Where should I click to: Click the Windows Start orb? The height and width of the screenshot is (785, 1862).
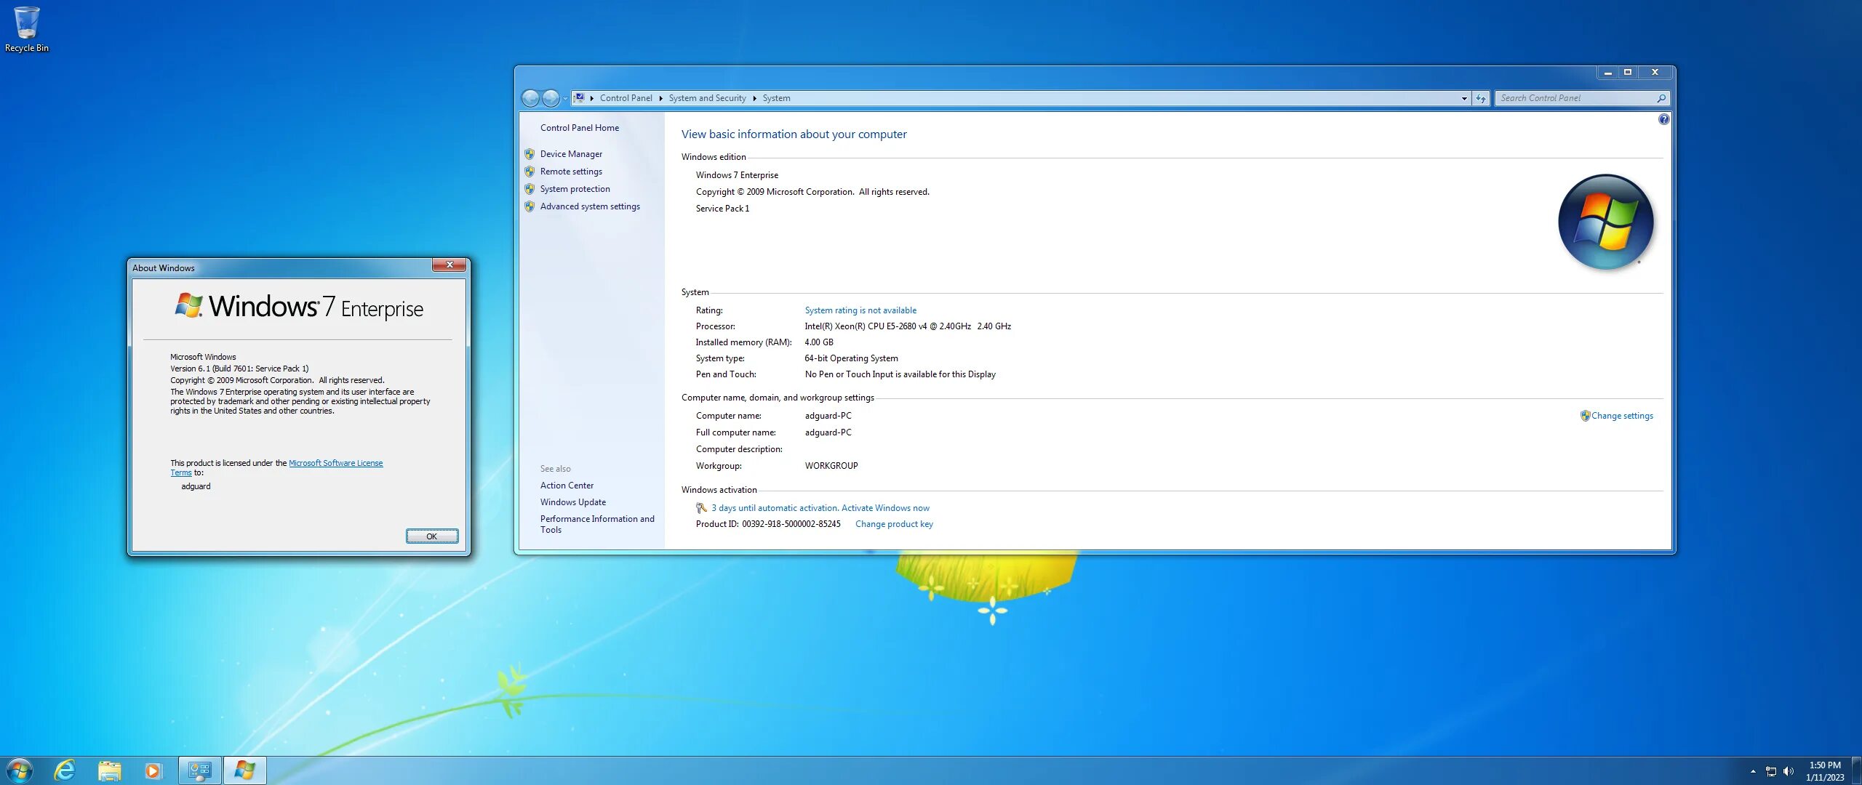(20, 770)
